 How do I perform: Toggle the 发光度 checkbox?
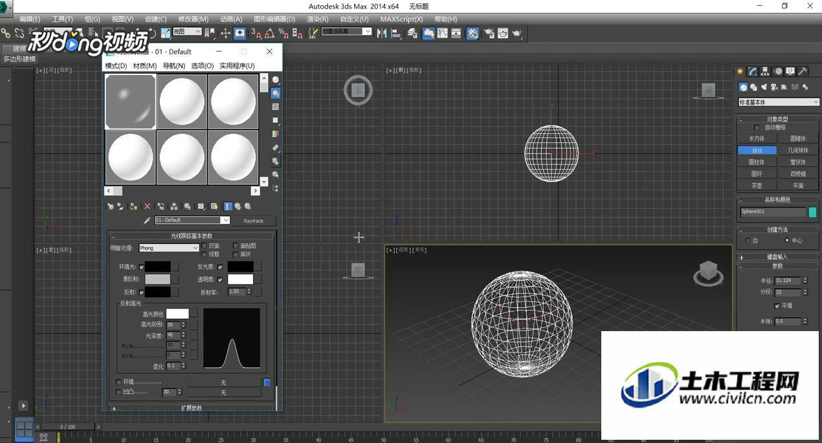point(220,266)
